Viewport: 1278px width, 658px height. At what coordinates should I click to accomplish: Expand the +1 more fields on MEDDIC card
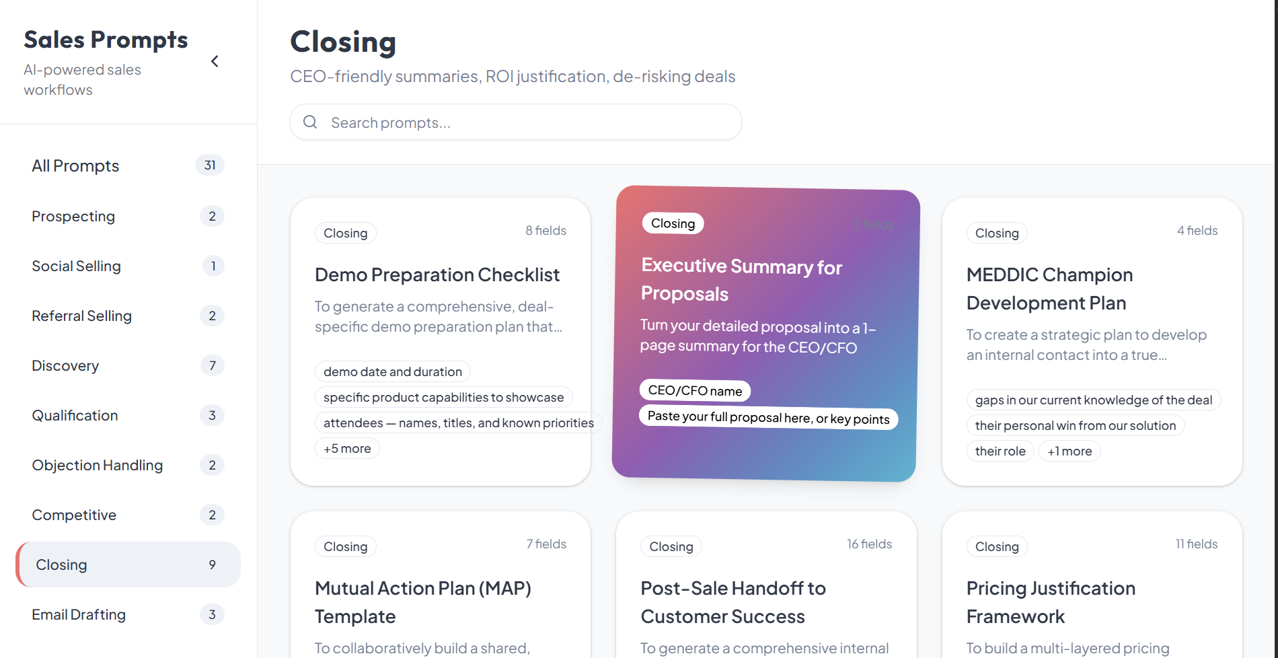click(1069, 450)
